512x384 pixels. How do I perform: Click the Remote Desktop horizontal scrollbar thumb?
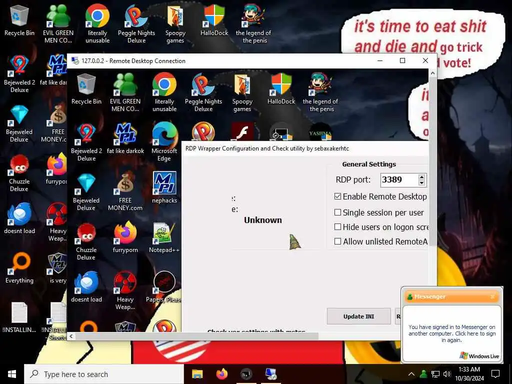point(197,336)
